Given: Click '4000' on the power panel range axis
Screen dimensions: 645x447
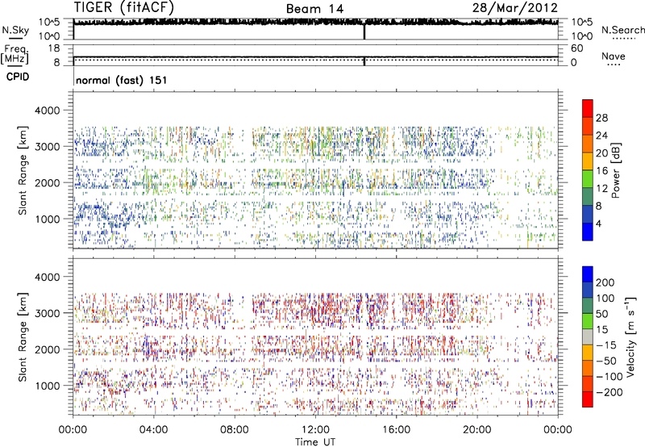Looking at the screenshot, I should click(x=47, y=111).
